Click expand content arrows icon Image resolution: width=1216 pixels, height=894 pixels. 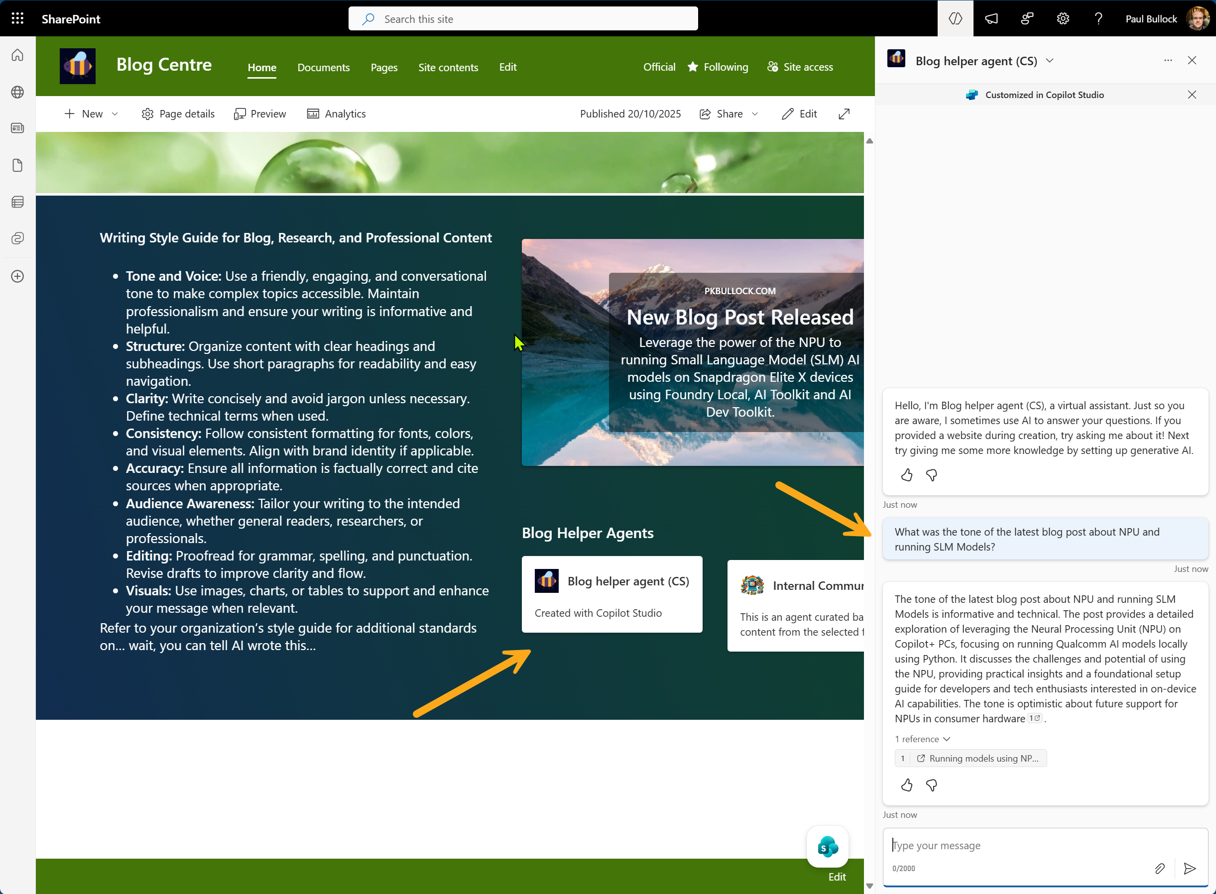coord(844,113)
